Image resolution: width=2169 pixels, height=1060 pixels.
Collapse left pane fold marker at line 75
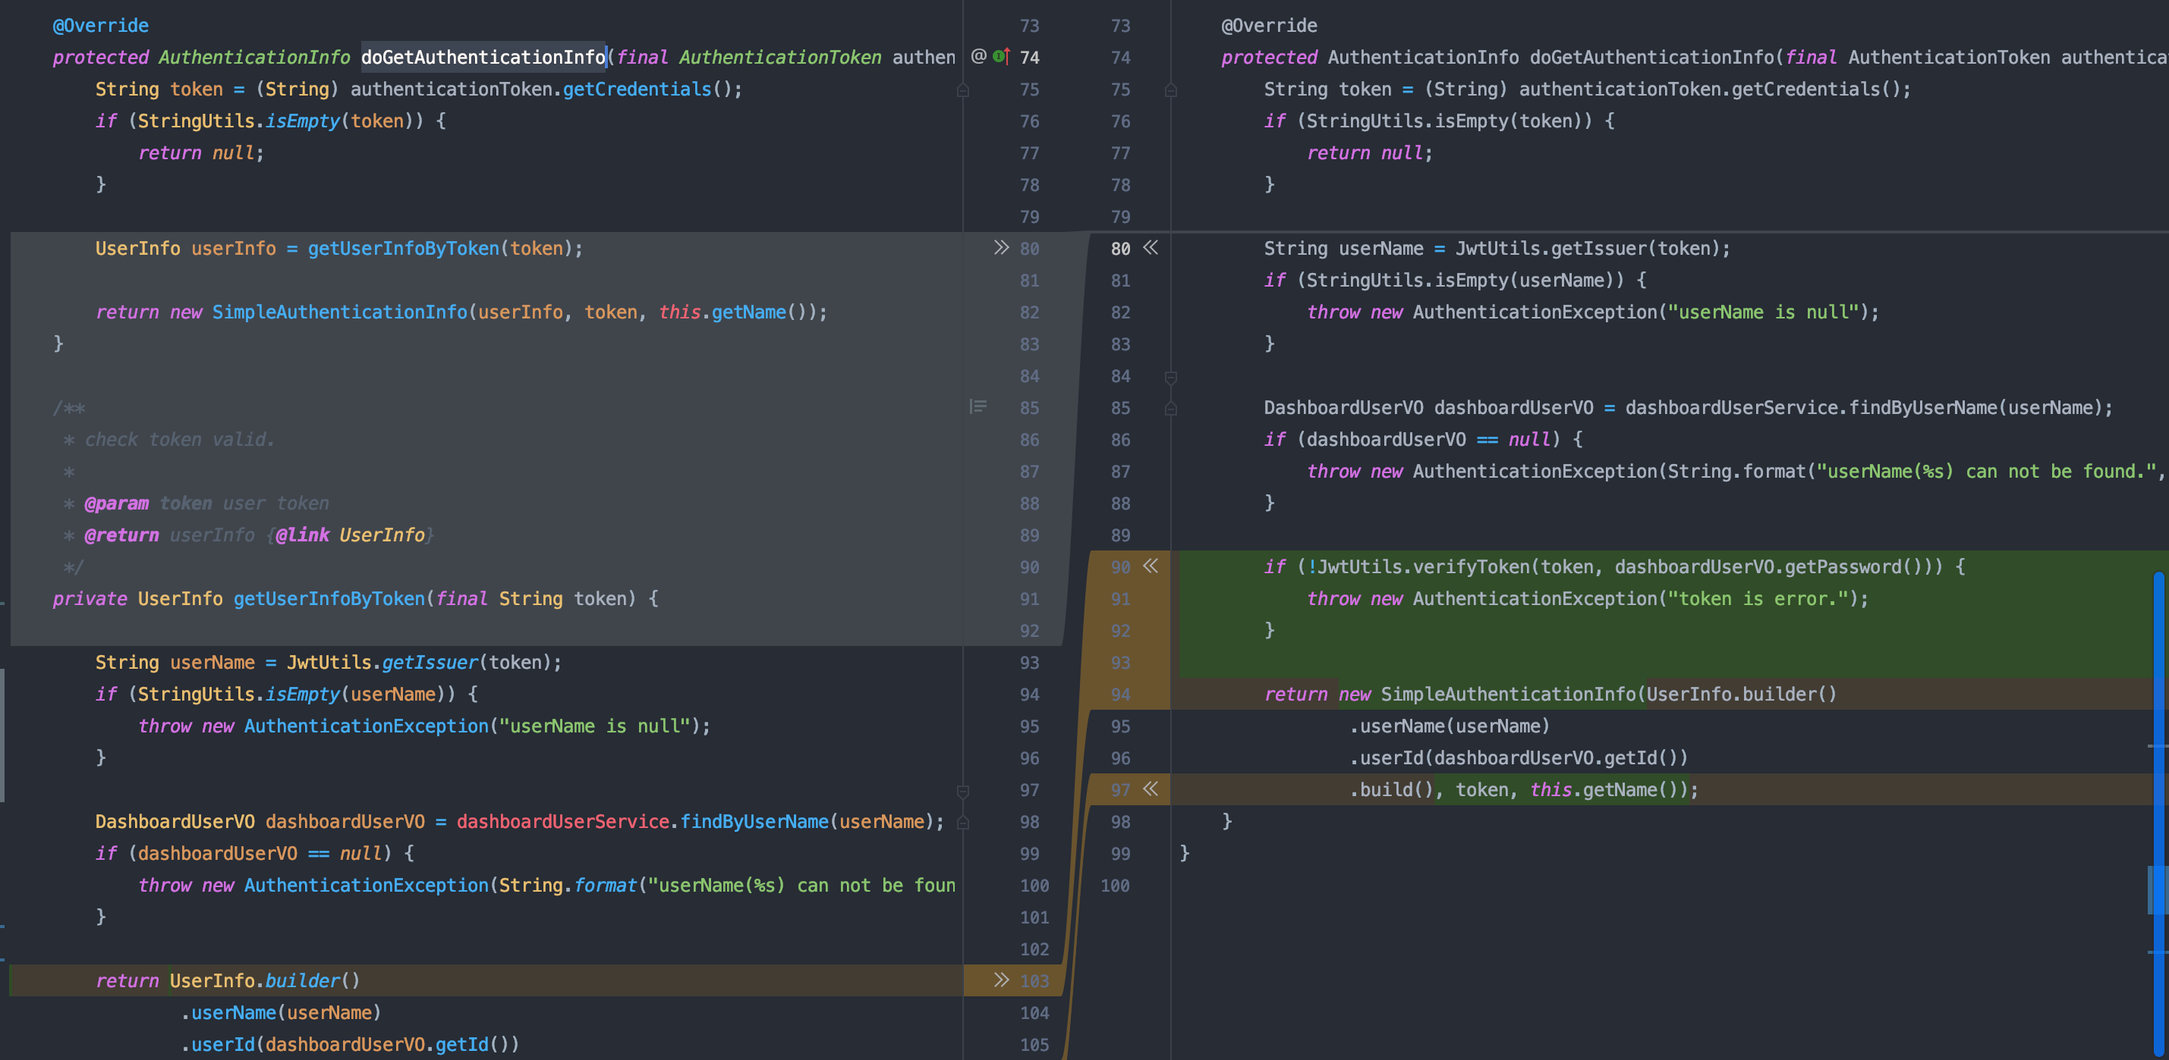coord(963,89)
